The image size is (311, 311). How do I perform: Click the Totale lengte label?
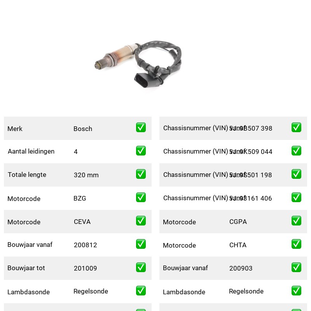click(x=27, y=175)
